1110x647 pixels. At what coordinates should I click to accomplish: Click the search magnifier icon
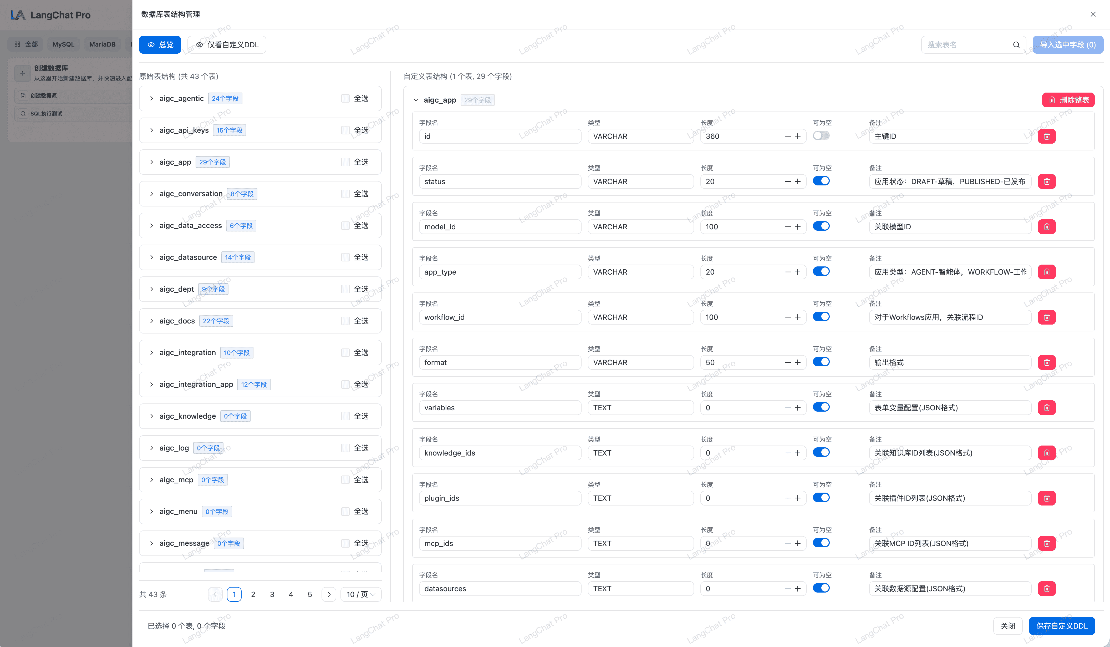[x=1016, y=44]
